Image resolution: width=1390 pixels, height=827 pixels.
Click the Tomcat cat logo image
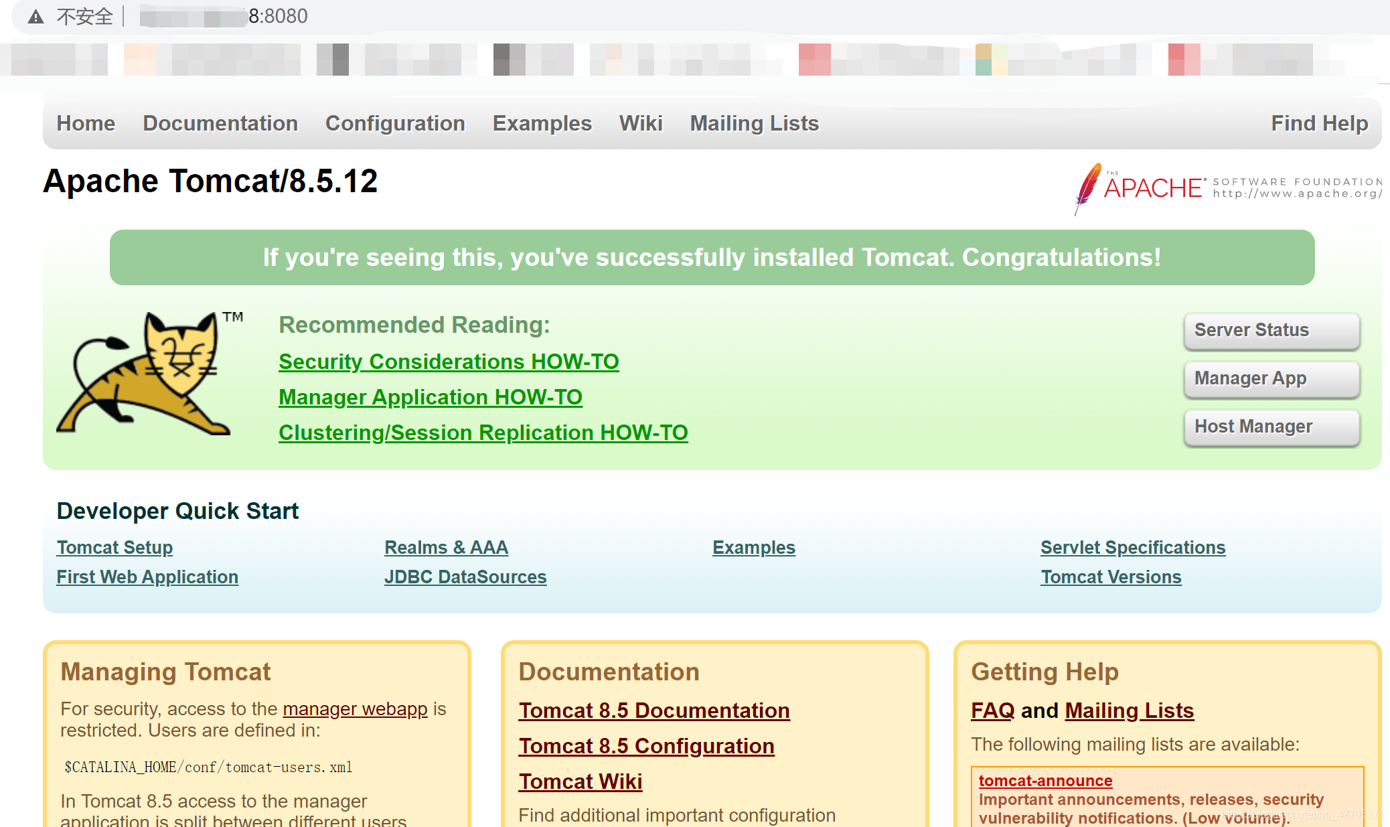tap(149, 374)
